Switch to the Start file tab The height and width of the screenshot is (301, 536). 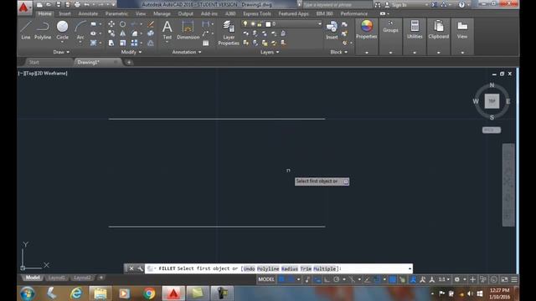tap(33, 62)
